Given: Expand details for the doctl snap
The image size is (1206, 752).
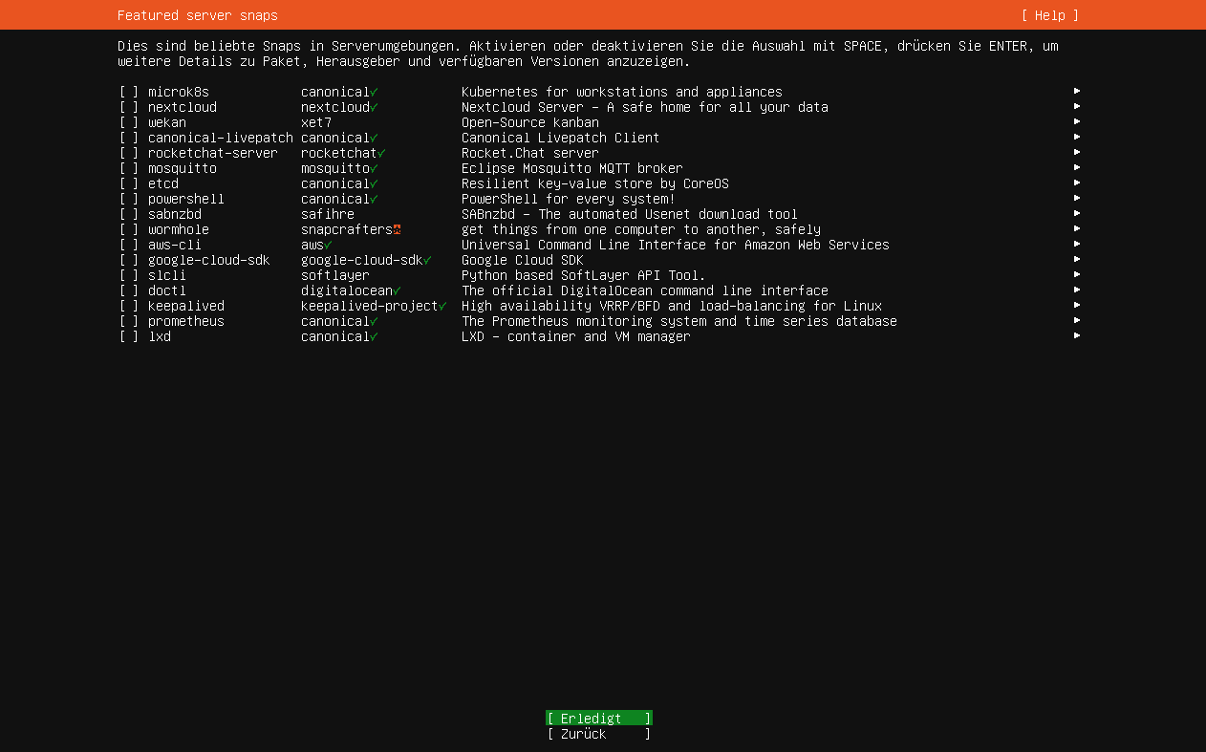Looking at the screenshot, I should click(x=1077, y=290).
